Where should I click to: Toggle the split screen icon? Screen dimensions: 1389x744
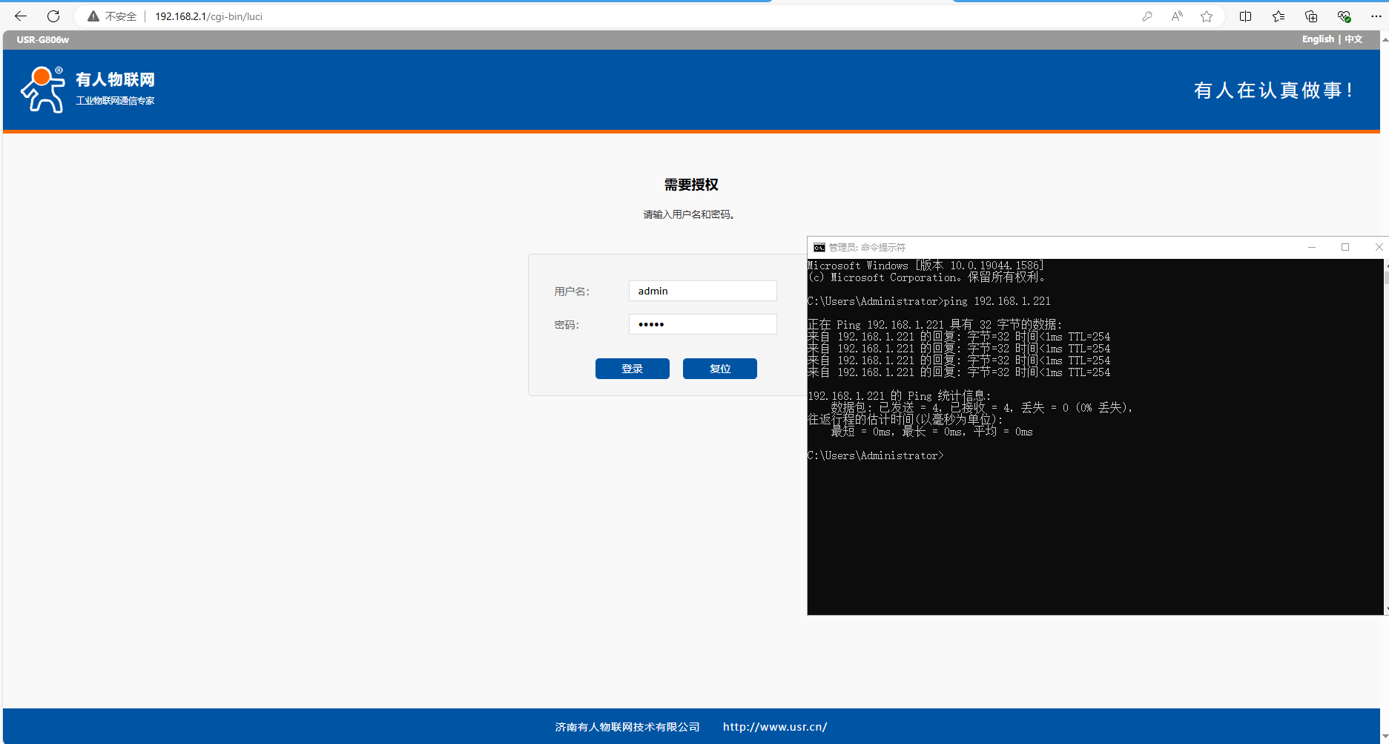tap(1245, 16)
